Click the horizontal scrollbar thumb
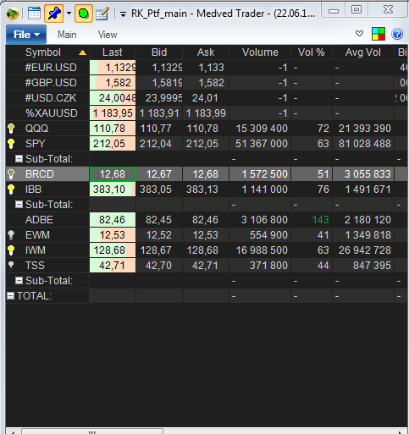The image size is (409, 434). click(92, 431)
